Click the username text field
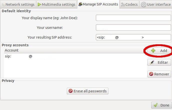 (133, 28)
